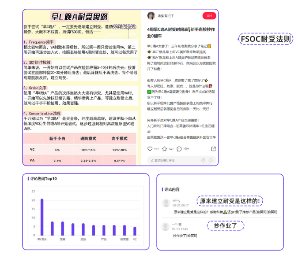Screen dimensions: 298x258
Task: Click the author name 老梨有点干
Action: tap(166, 16)
